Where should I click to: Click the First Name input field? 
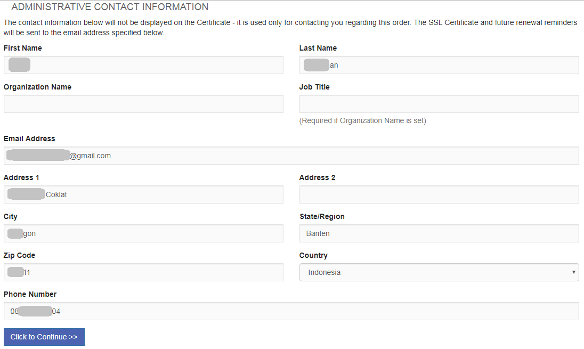click(x=143, y=64)
